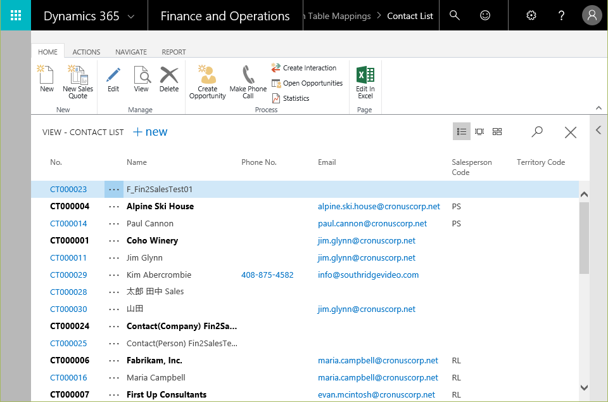Select Edit In Excel
Viewport: 608px width, 402px height.
click(x=365, y=82)
